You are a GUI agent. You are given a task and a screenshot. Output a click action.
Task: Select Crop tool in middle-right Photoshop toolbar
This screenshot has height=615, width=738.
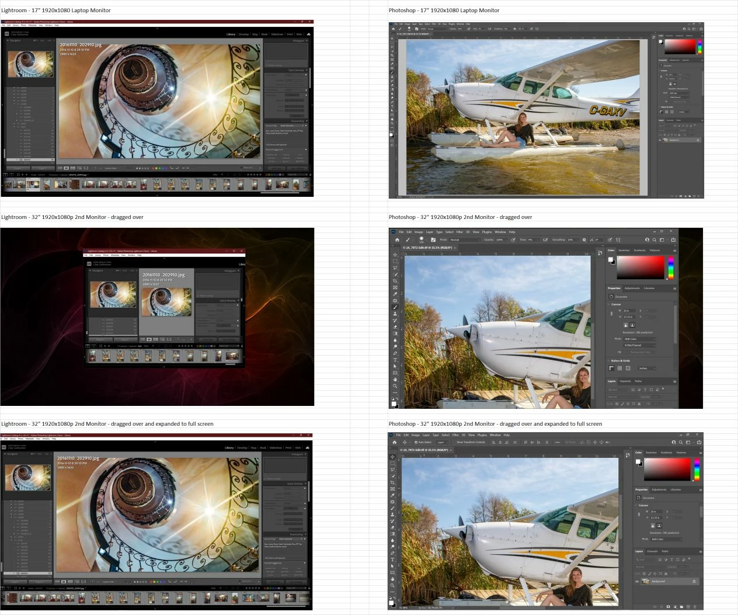point(395,281)
